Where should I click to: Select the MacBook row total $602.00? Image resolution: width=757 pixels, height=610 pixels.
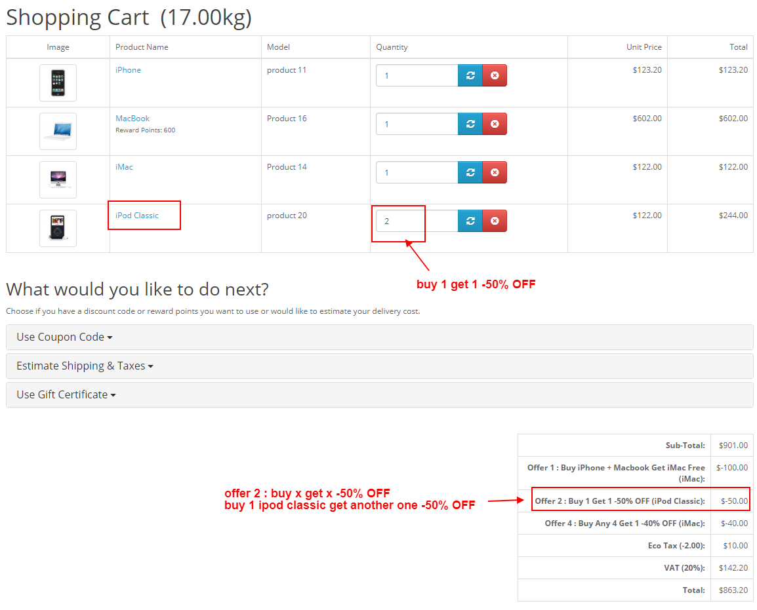coord(733,119)
